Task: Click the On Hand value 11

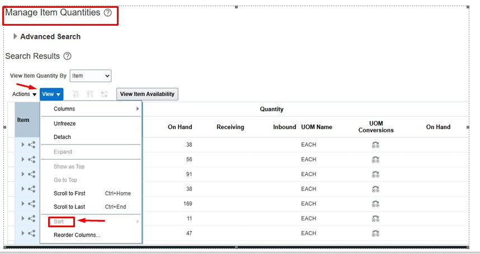Action: point(189,218)
